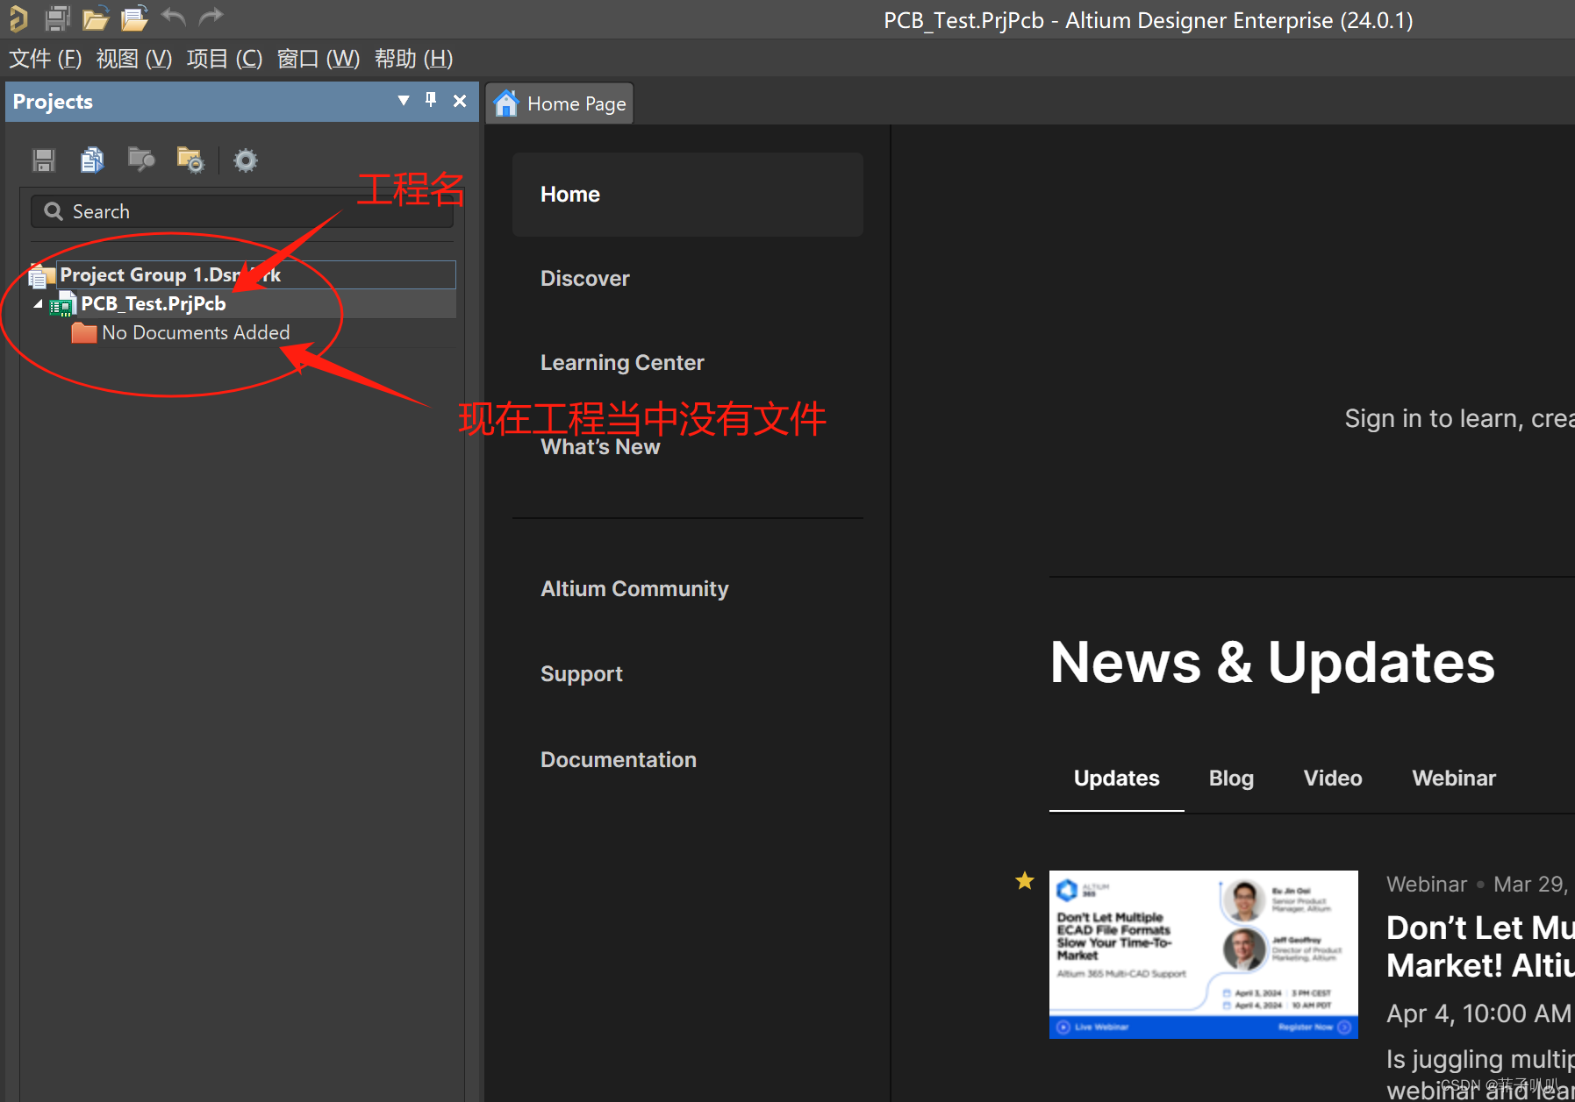Click the No Documents Added folder icon
The image size is (1575, 1102).
tap(84, 333)
